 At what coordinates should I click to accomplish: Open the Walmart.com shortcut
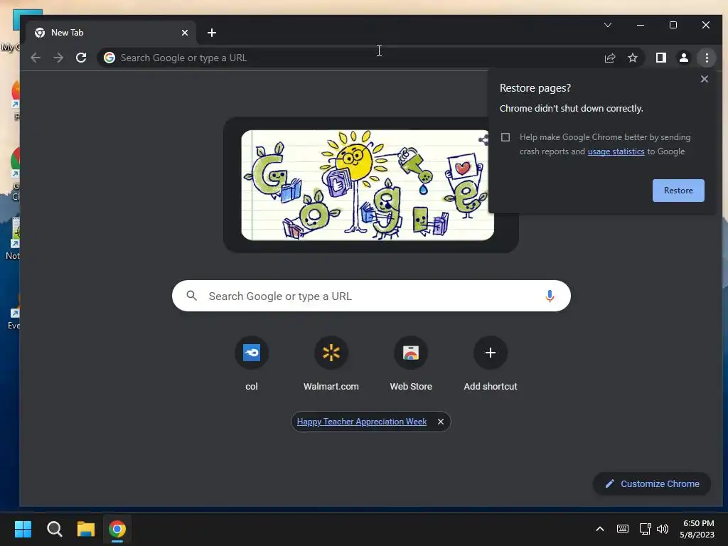pyautogui.click(x=331, y=365)
